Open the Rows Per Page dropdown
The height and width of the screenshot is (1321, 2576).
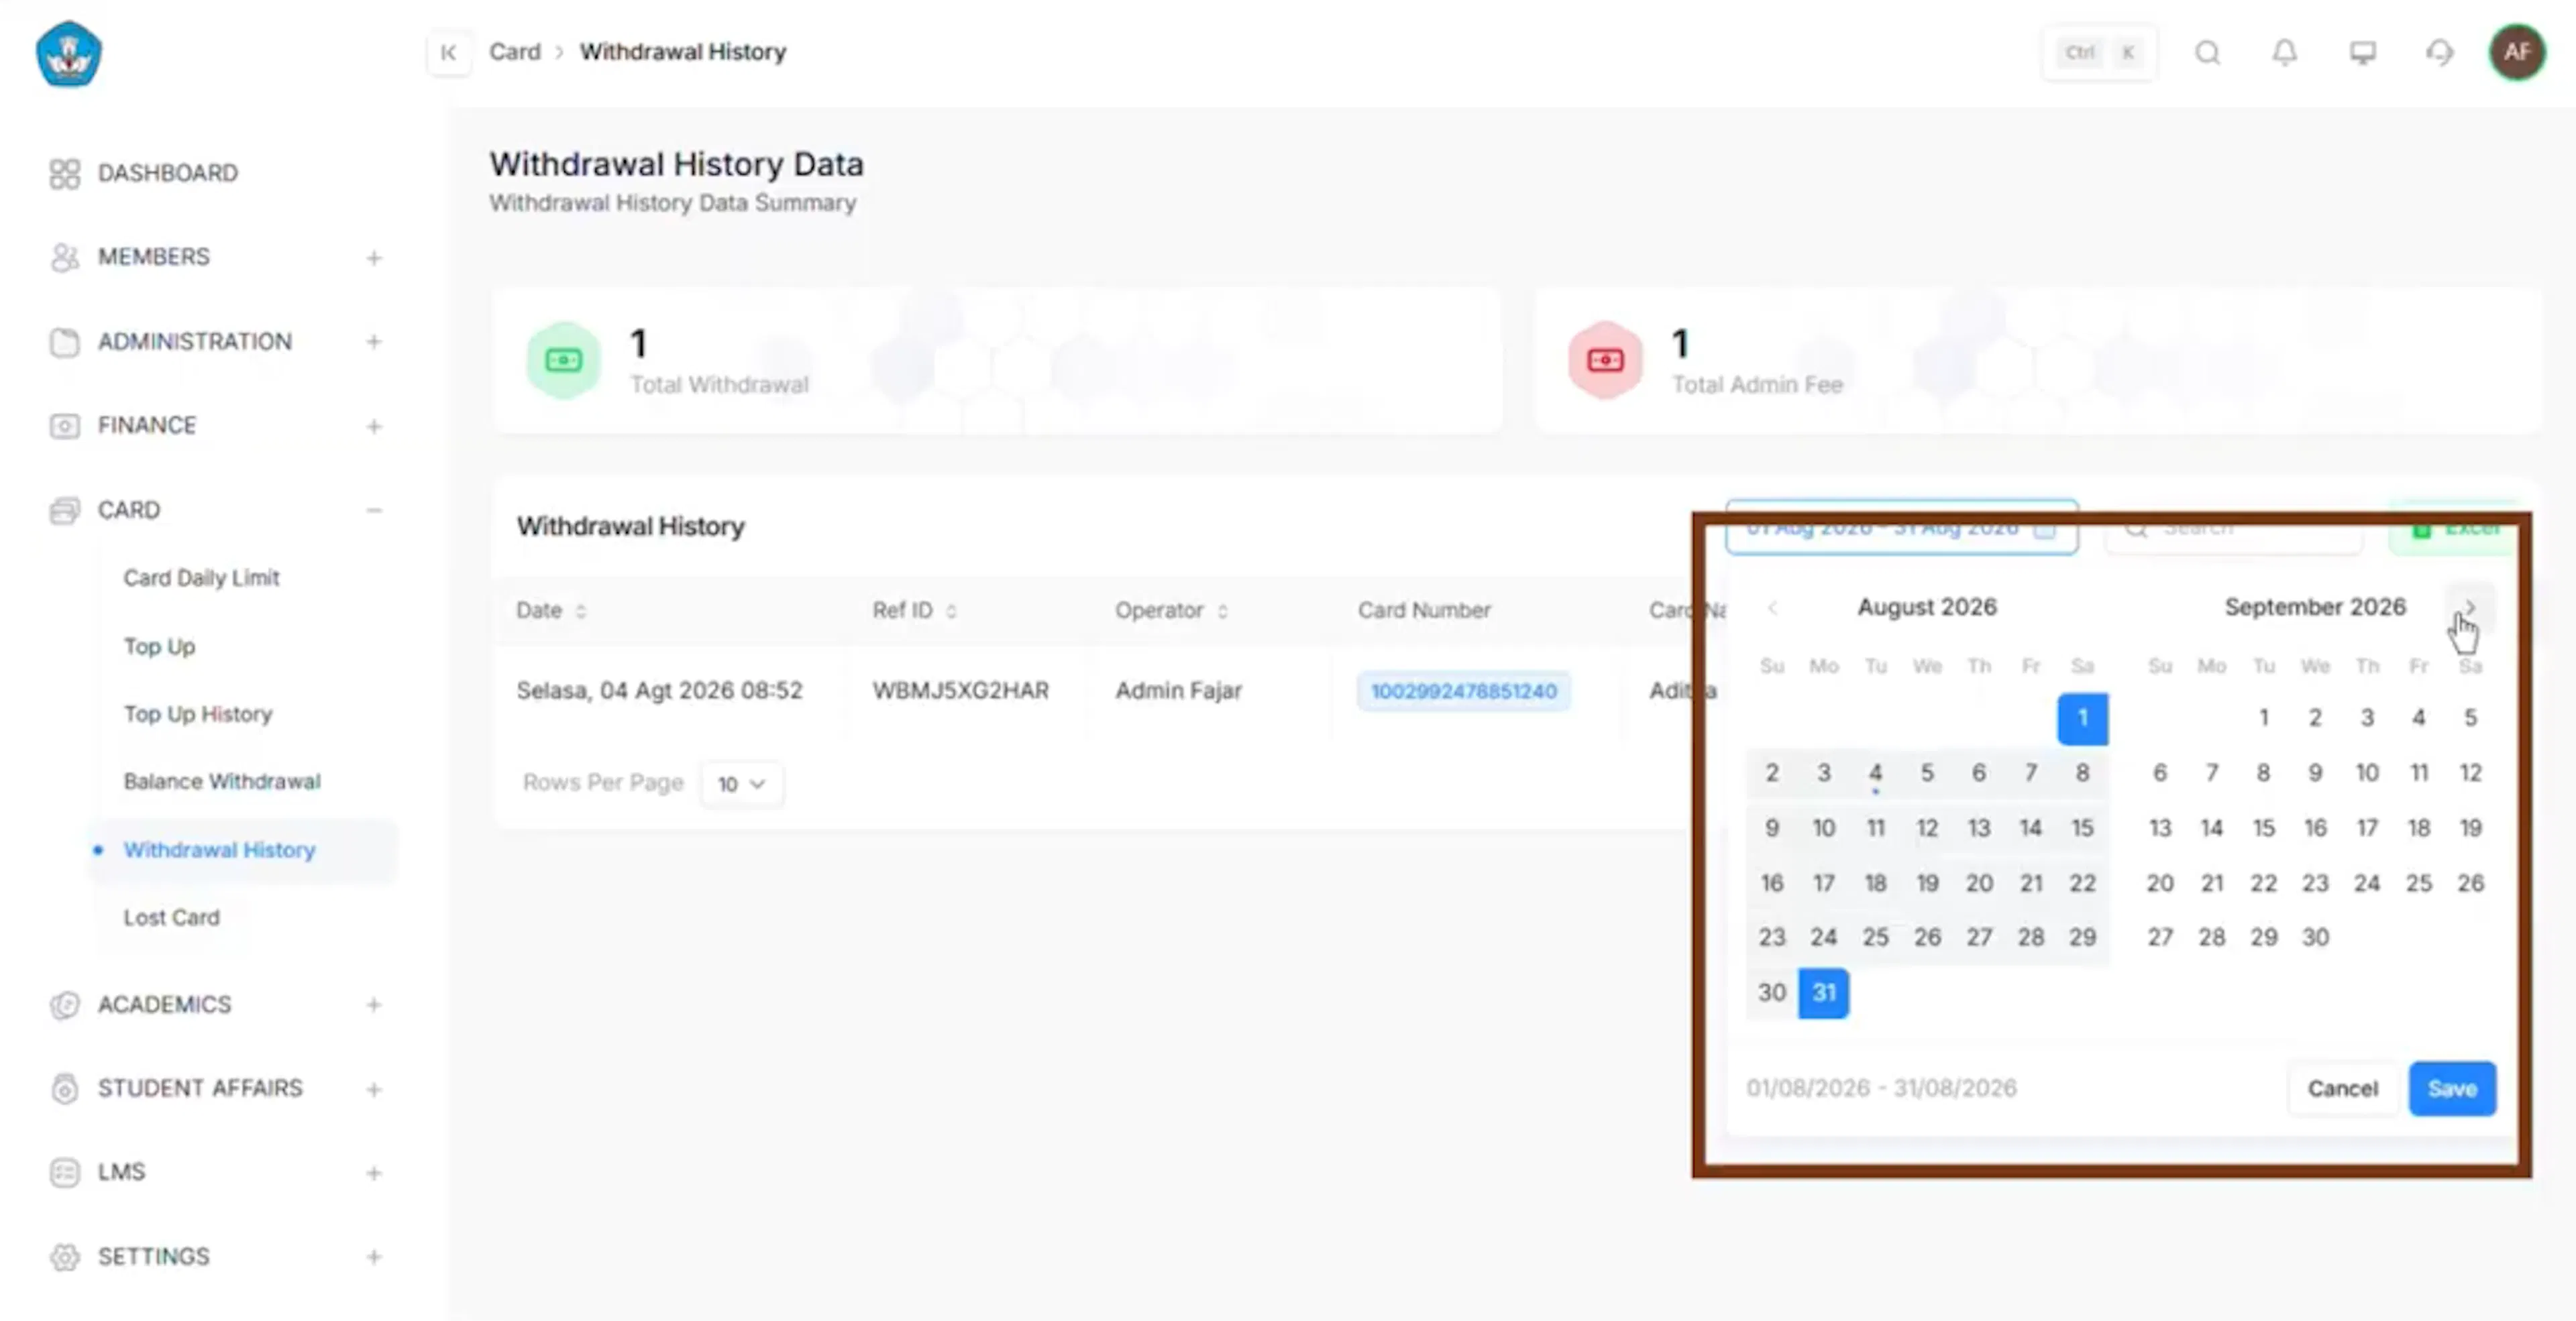click(x=742, y=783)
